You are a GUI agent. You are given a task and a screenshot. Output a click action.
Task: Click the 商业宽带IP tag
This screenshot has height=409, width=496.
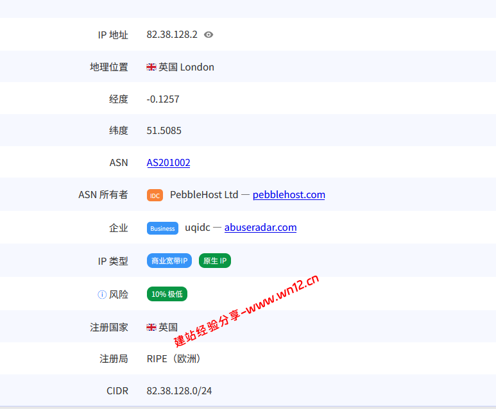[x=169, y=261]
